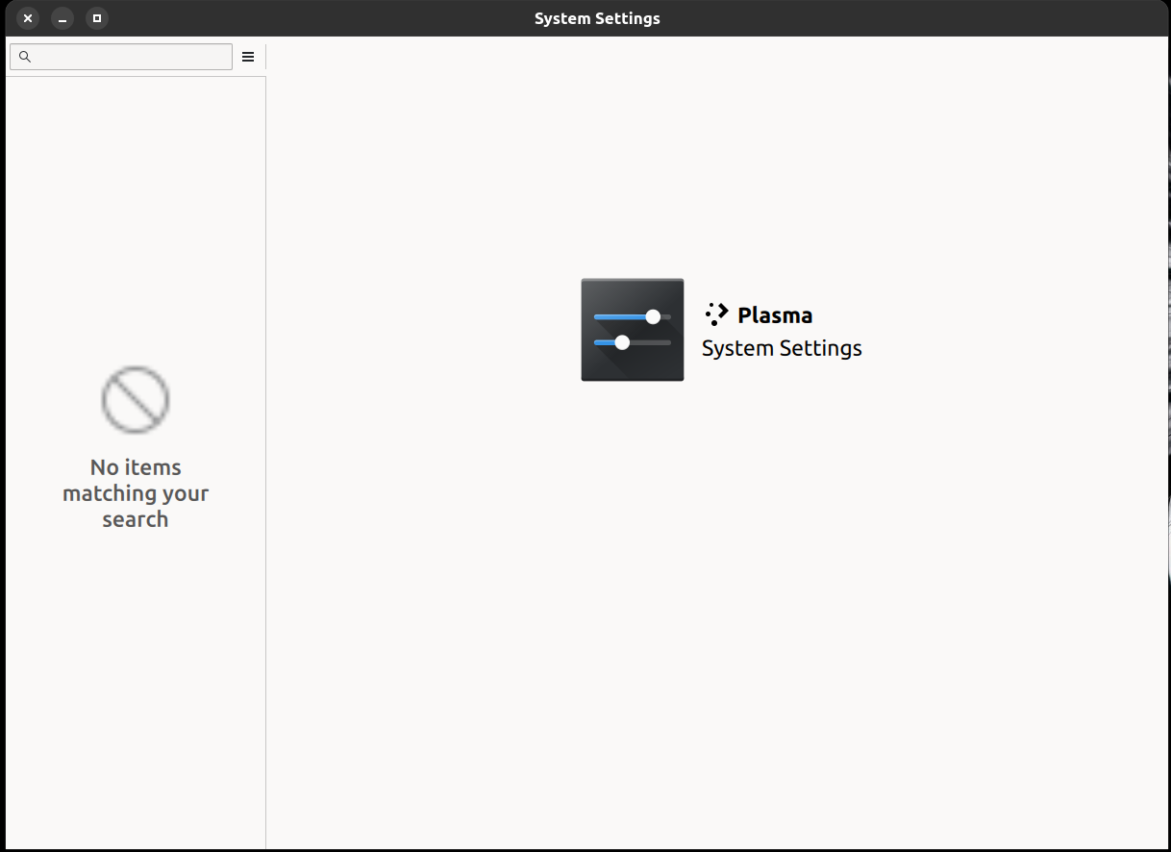Close the System Settings window
The height and width of the screenshot is (852, 1171).
(28, 18)
